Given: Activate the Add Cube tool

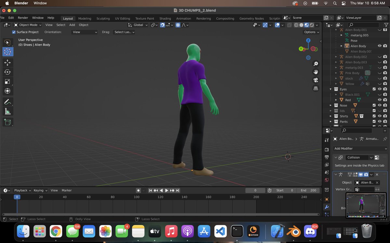Looking at the screenshot, I should coord(8,122).
